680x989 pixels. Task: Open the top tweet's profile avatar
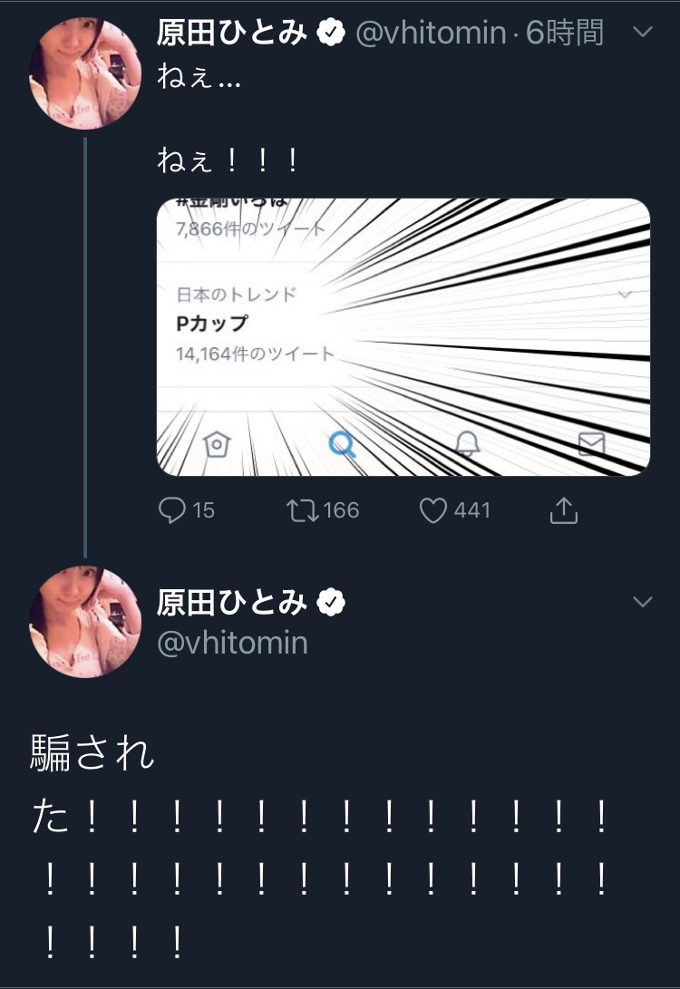85,73
